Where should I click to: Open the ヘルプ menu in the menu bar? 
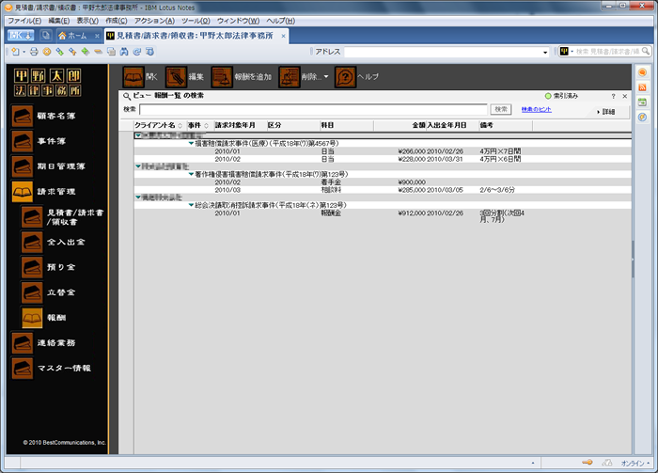pos(280,21)
